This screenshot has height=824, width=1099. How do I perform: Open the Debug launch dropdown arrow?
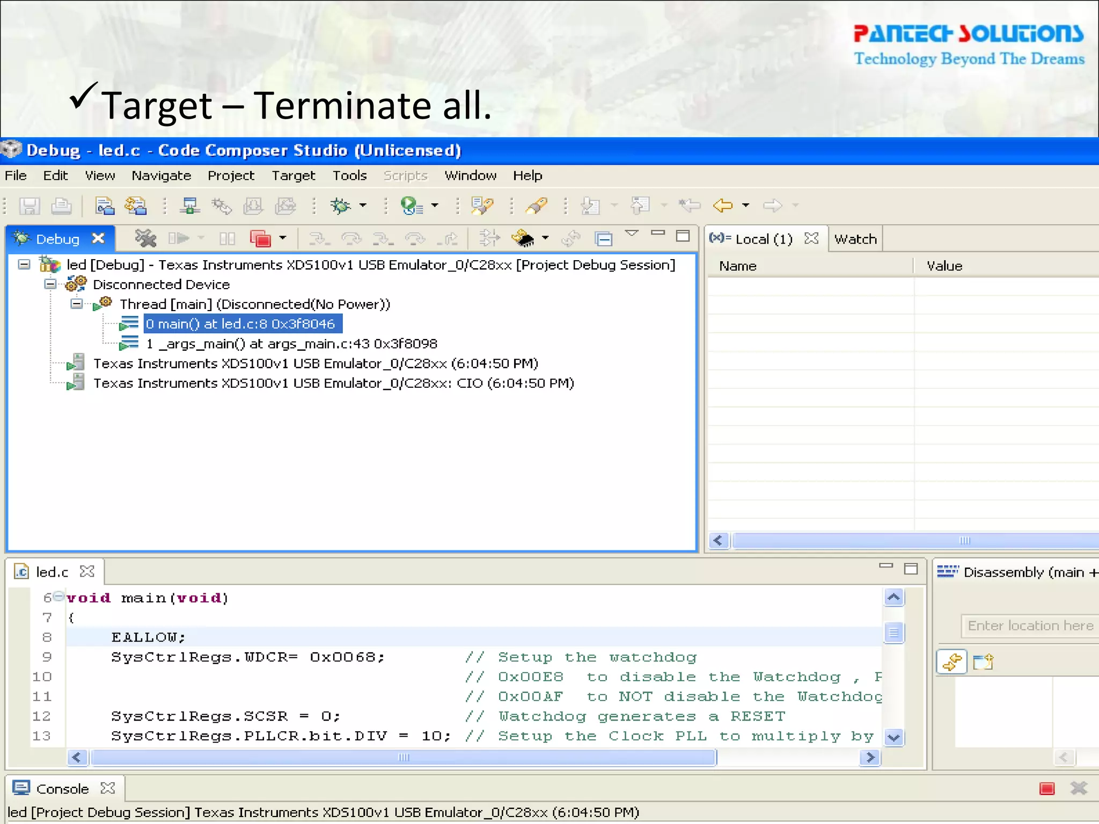coord(363,205)
